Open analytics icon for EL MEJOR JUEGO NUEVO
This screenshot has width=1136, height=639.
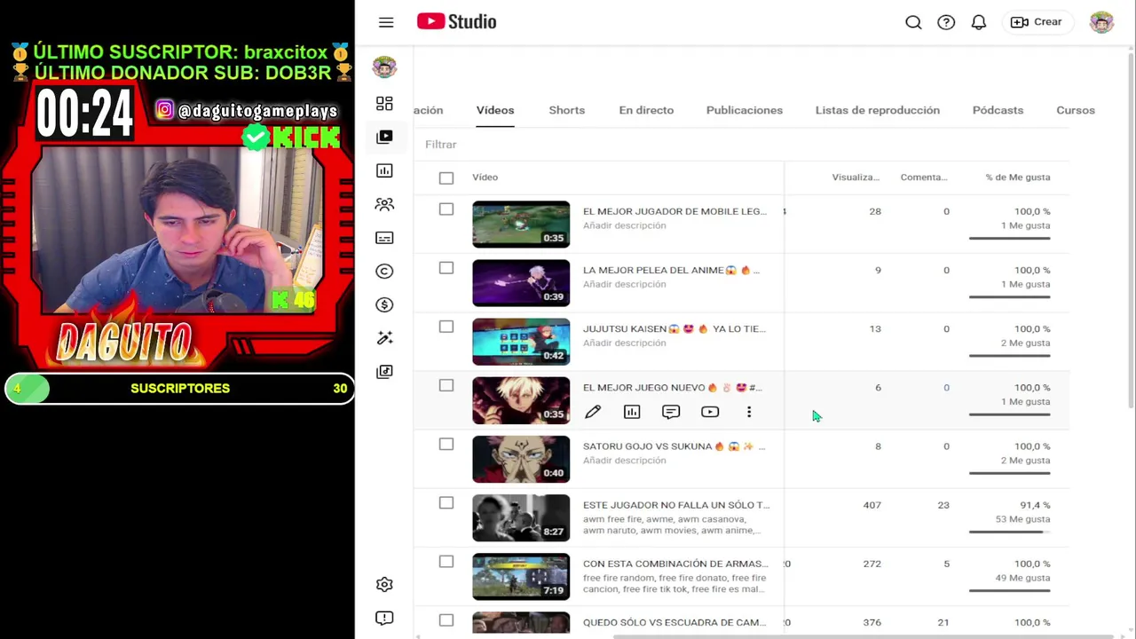coord(632,412)
